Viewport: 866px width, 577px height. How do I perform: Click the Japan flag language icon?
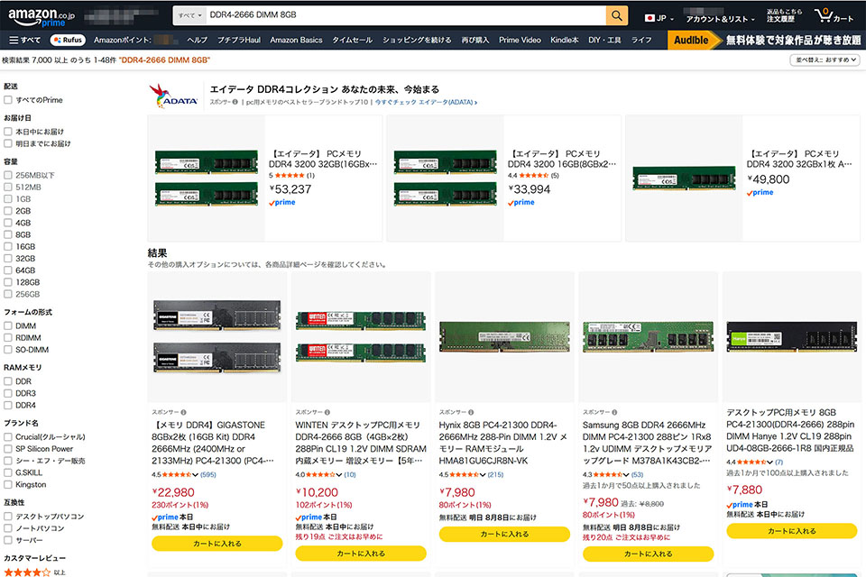649,18
